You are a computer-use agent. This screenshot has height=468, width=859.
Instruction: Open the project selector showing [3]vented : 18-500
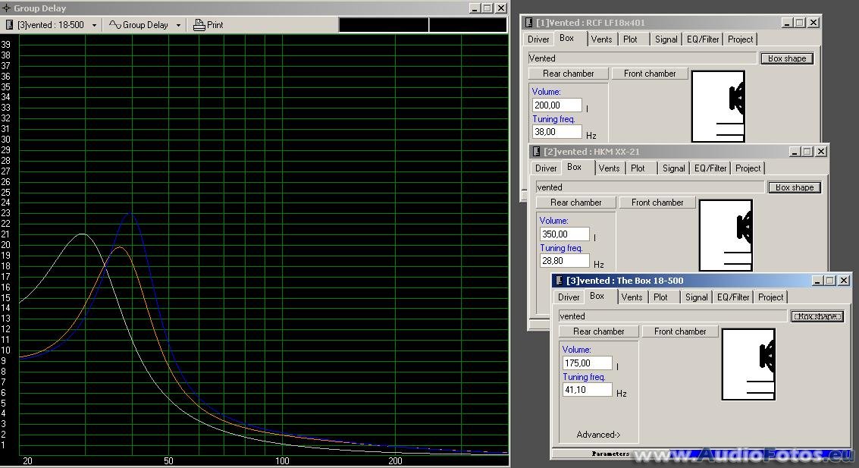point(52,25)
